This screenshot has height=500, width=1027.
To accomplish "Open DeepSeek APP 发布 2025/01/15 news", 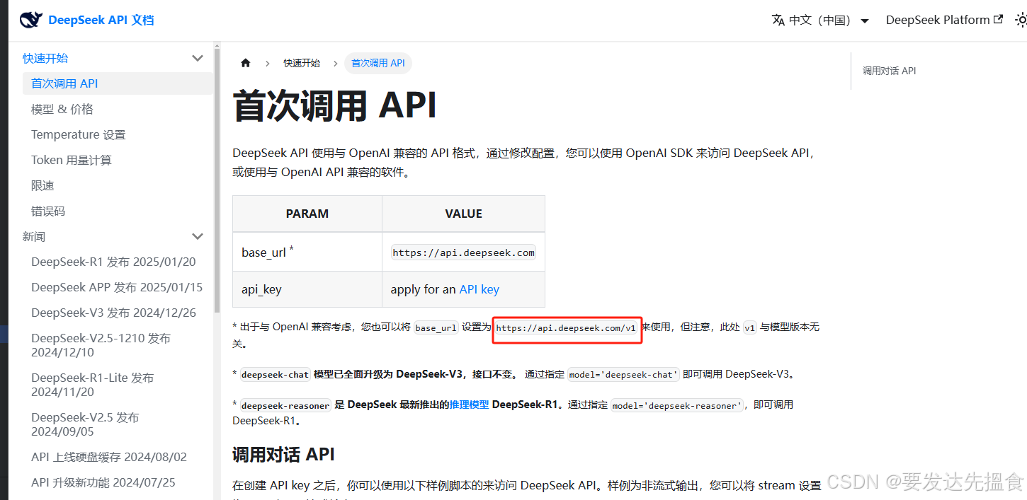I will pyautogui.click(x=117, y=287).
